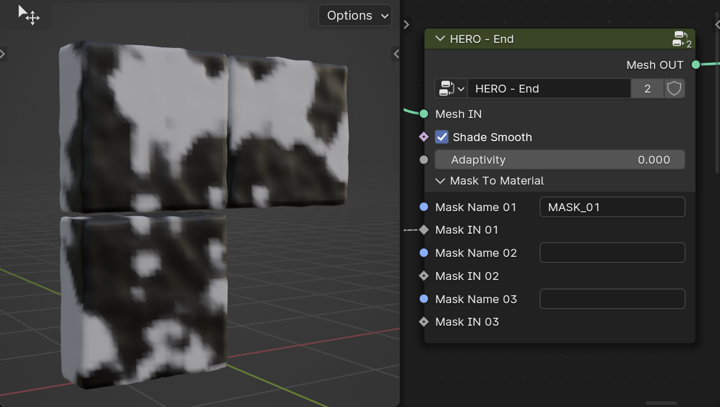Screen dimensions: 720x407
Task: Click the Adaptivity input socket
Action: click(424, 160)
